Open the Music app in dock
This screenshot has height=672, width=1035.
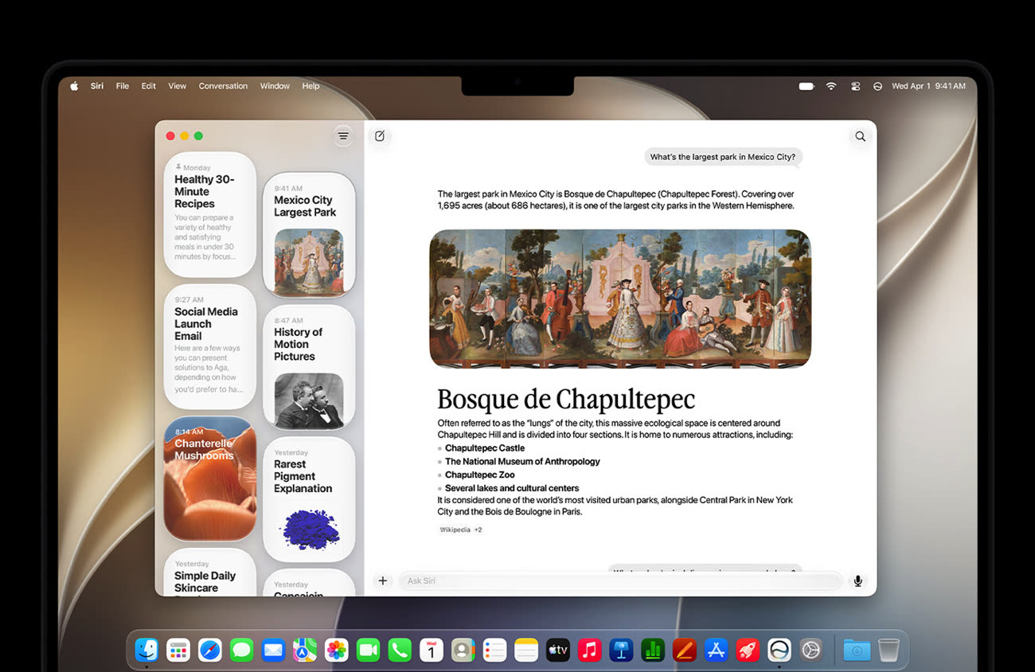pos(589,650)
